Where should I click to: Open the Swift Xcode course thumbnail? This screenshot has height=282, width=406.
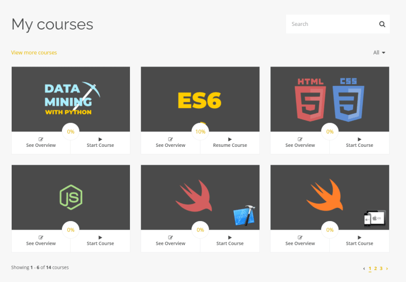(200, 197)
